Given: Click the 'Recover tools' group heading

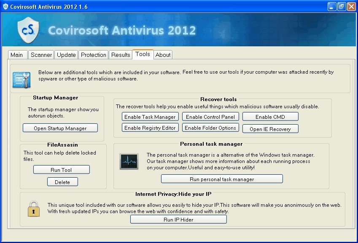Looking at the screenshot, I should pyautogui.click(x=218, y=99).
